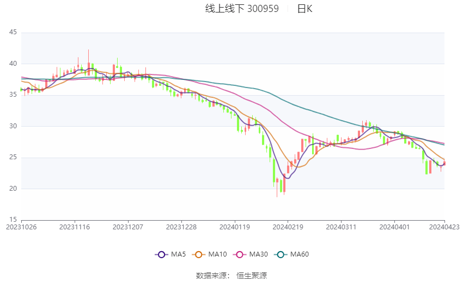Select the 日K chart period label
Image resolution: width=463 pixels, height=281 pixels.
click(304, 9)
